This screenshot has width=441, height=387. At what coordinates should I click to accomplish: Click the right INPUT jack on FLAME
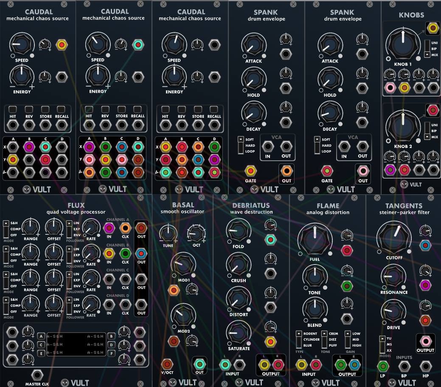pos(315,365)
